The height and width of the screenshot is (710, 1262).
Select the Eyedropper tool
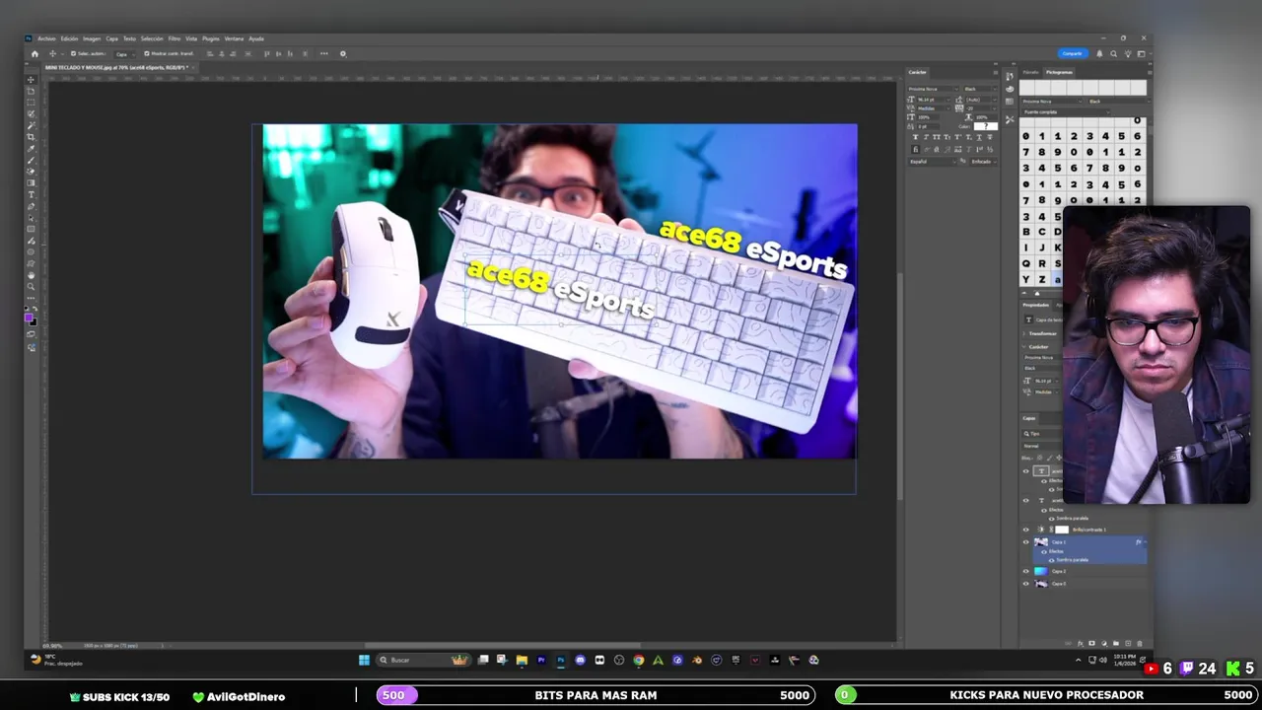click(x=30, y=147)
